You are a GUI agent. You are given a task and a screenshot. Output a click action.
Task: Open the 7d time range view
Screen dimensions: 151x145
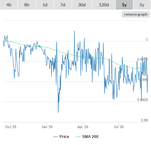pos(63,5)
